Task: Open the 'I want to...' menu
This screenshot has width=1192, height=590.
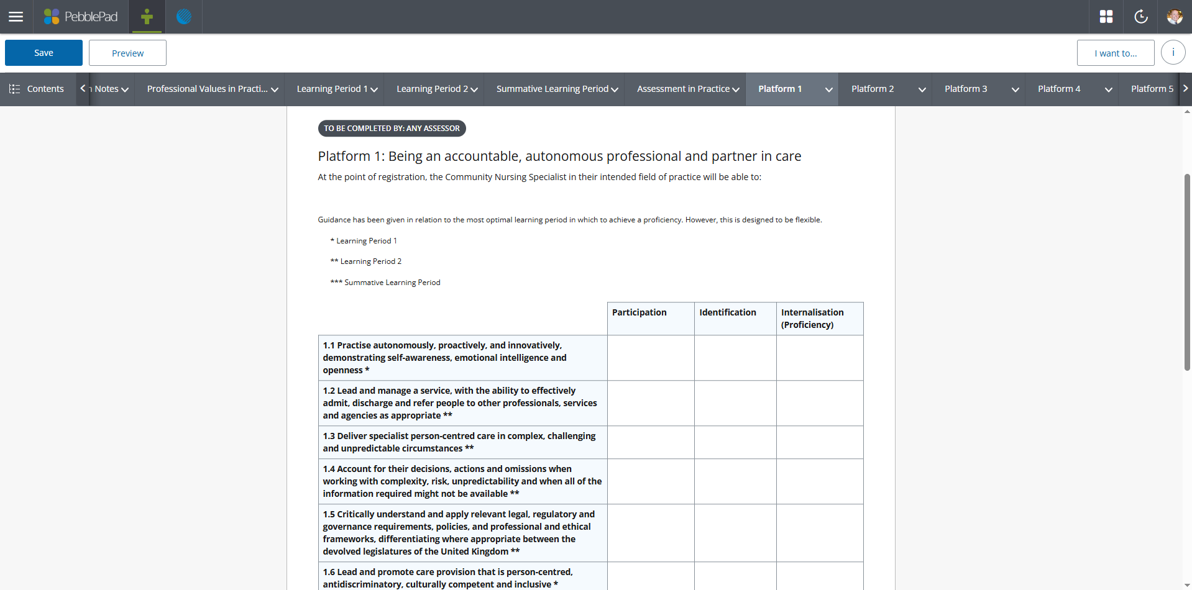Action: click(x=1116, y=53)
